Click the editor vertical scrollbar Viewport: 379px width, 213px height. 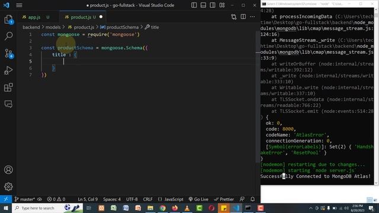pyautogui.click(x=258, y=96)
